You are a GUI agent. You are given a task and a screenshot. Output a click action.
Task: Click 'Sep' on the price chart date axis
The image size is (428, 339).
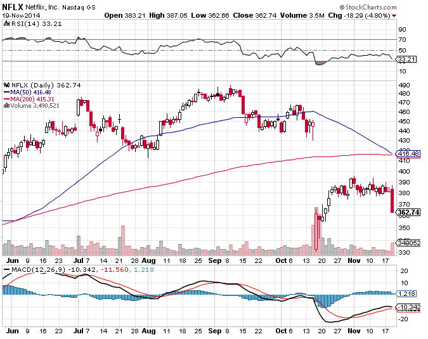click(x=215, y=260)
